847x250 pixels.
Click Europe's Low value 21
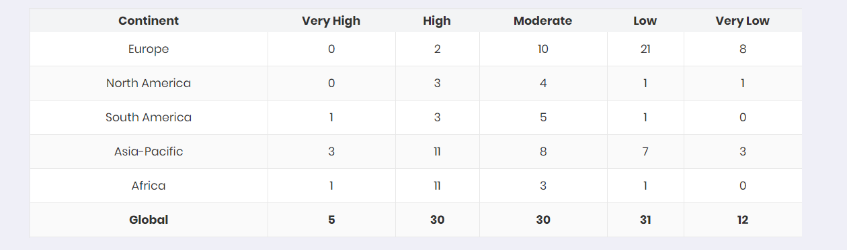(x=645, y=49)
